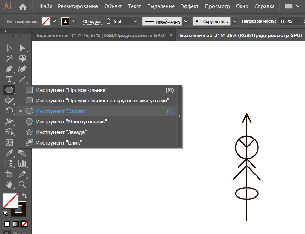Select the Magic Wand tool
The height and width of the screenshot is (234, 305).
point(9,59)
